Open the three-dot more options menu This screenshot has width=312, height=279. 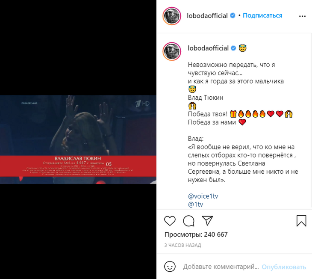click(x=302, y=16)
